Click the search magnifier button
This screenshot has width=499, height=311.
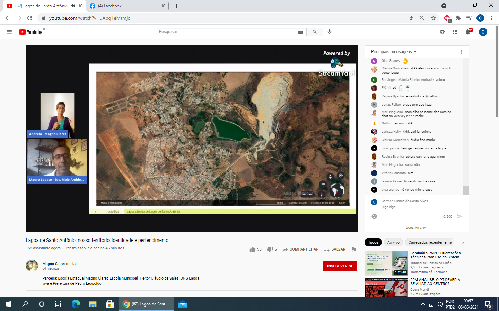click(315, 32)
